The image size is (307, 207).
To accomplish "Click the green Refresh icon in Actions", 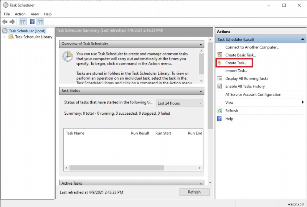I will [220, 110].
